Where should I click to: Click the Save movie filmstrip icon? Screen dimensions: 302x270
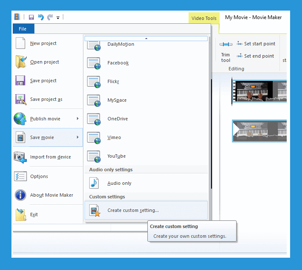20,137
